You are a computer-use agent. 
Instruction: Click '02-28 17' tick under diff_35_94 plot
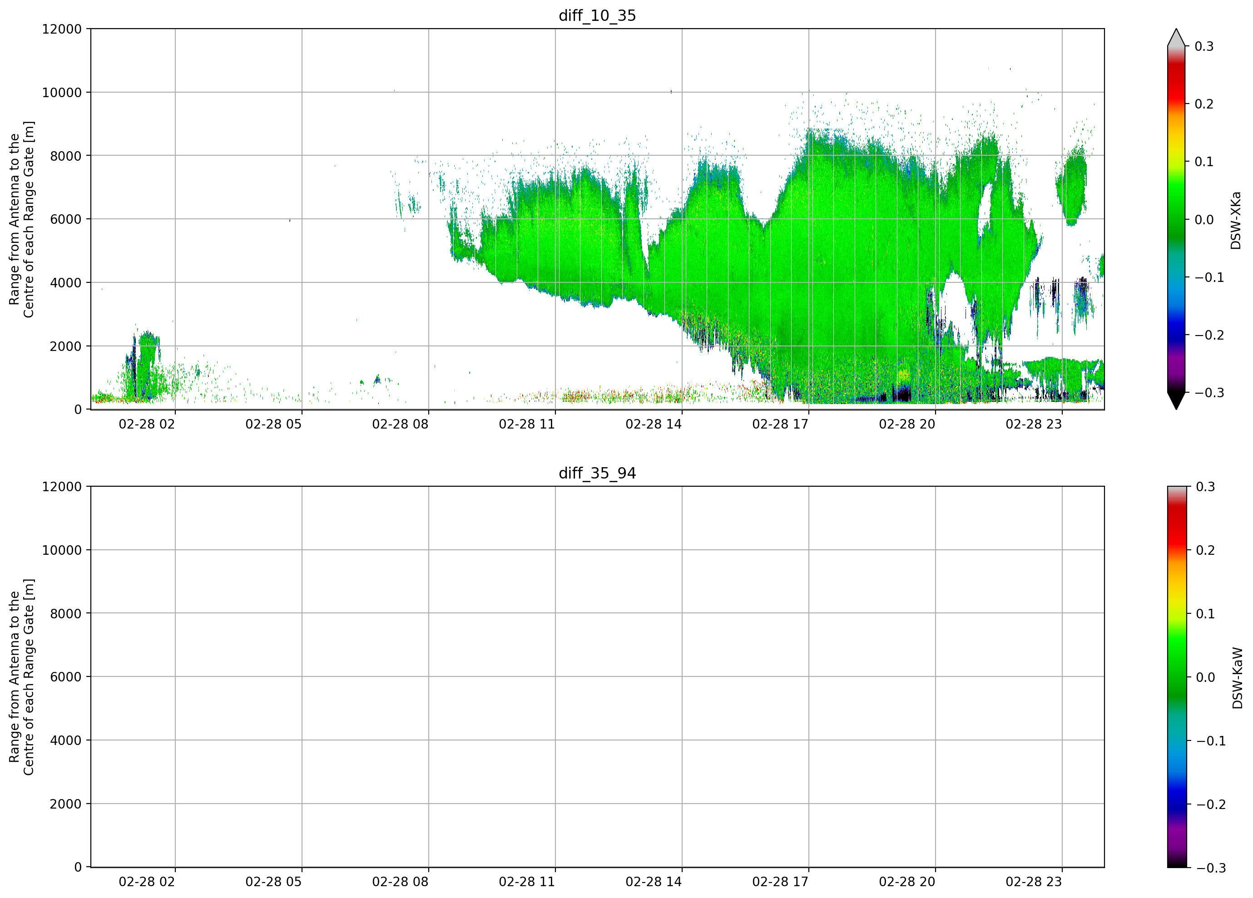tap(780, 882)
